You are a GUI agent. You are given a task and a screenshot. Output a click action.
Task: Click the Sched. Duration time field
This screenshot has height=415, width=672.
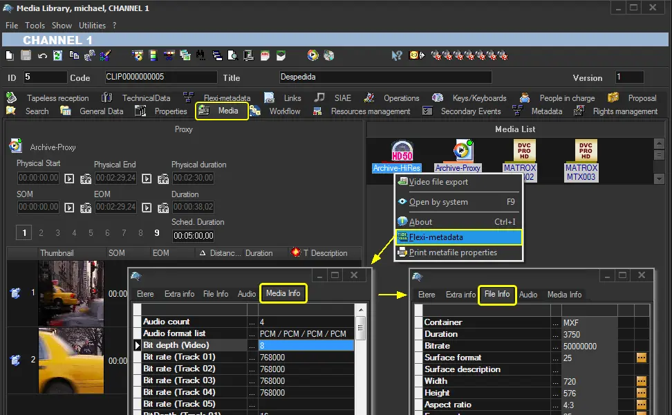pos(194,236)
